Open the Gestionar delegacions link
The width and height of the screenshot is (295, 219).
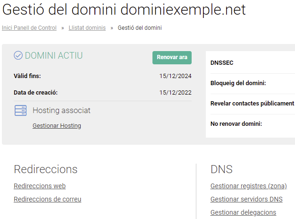(243, 212)
